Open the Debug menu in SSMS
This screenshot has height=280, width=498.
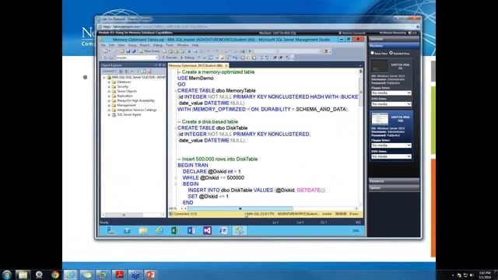pyautogui.click(x=157, y=45)
